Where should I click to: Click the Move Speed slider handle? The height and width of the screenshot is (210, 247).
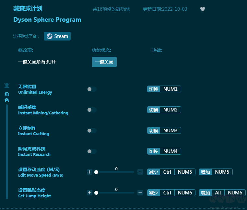(x=96, y=172)
